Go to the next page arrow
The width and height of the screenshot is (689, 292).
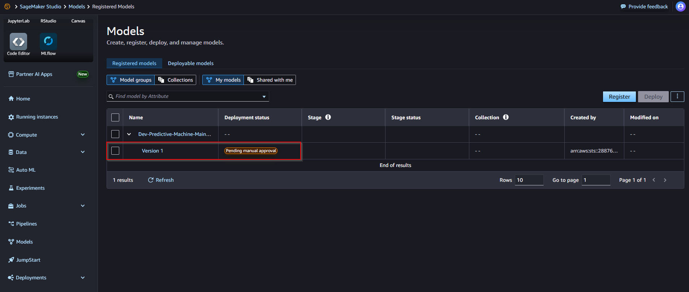click(x=665, y=180)
